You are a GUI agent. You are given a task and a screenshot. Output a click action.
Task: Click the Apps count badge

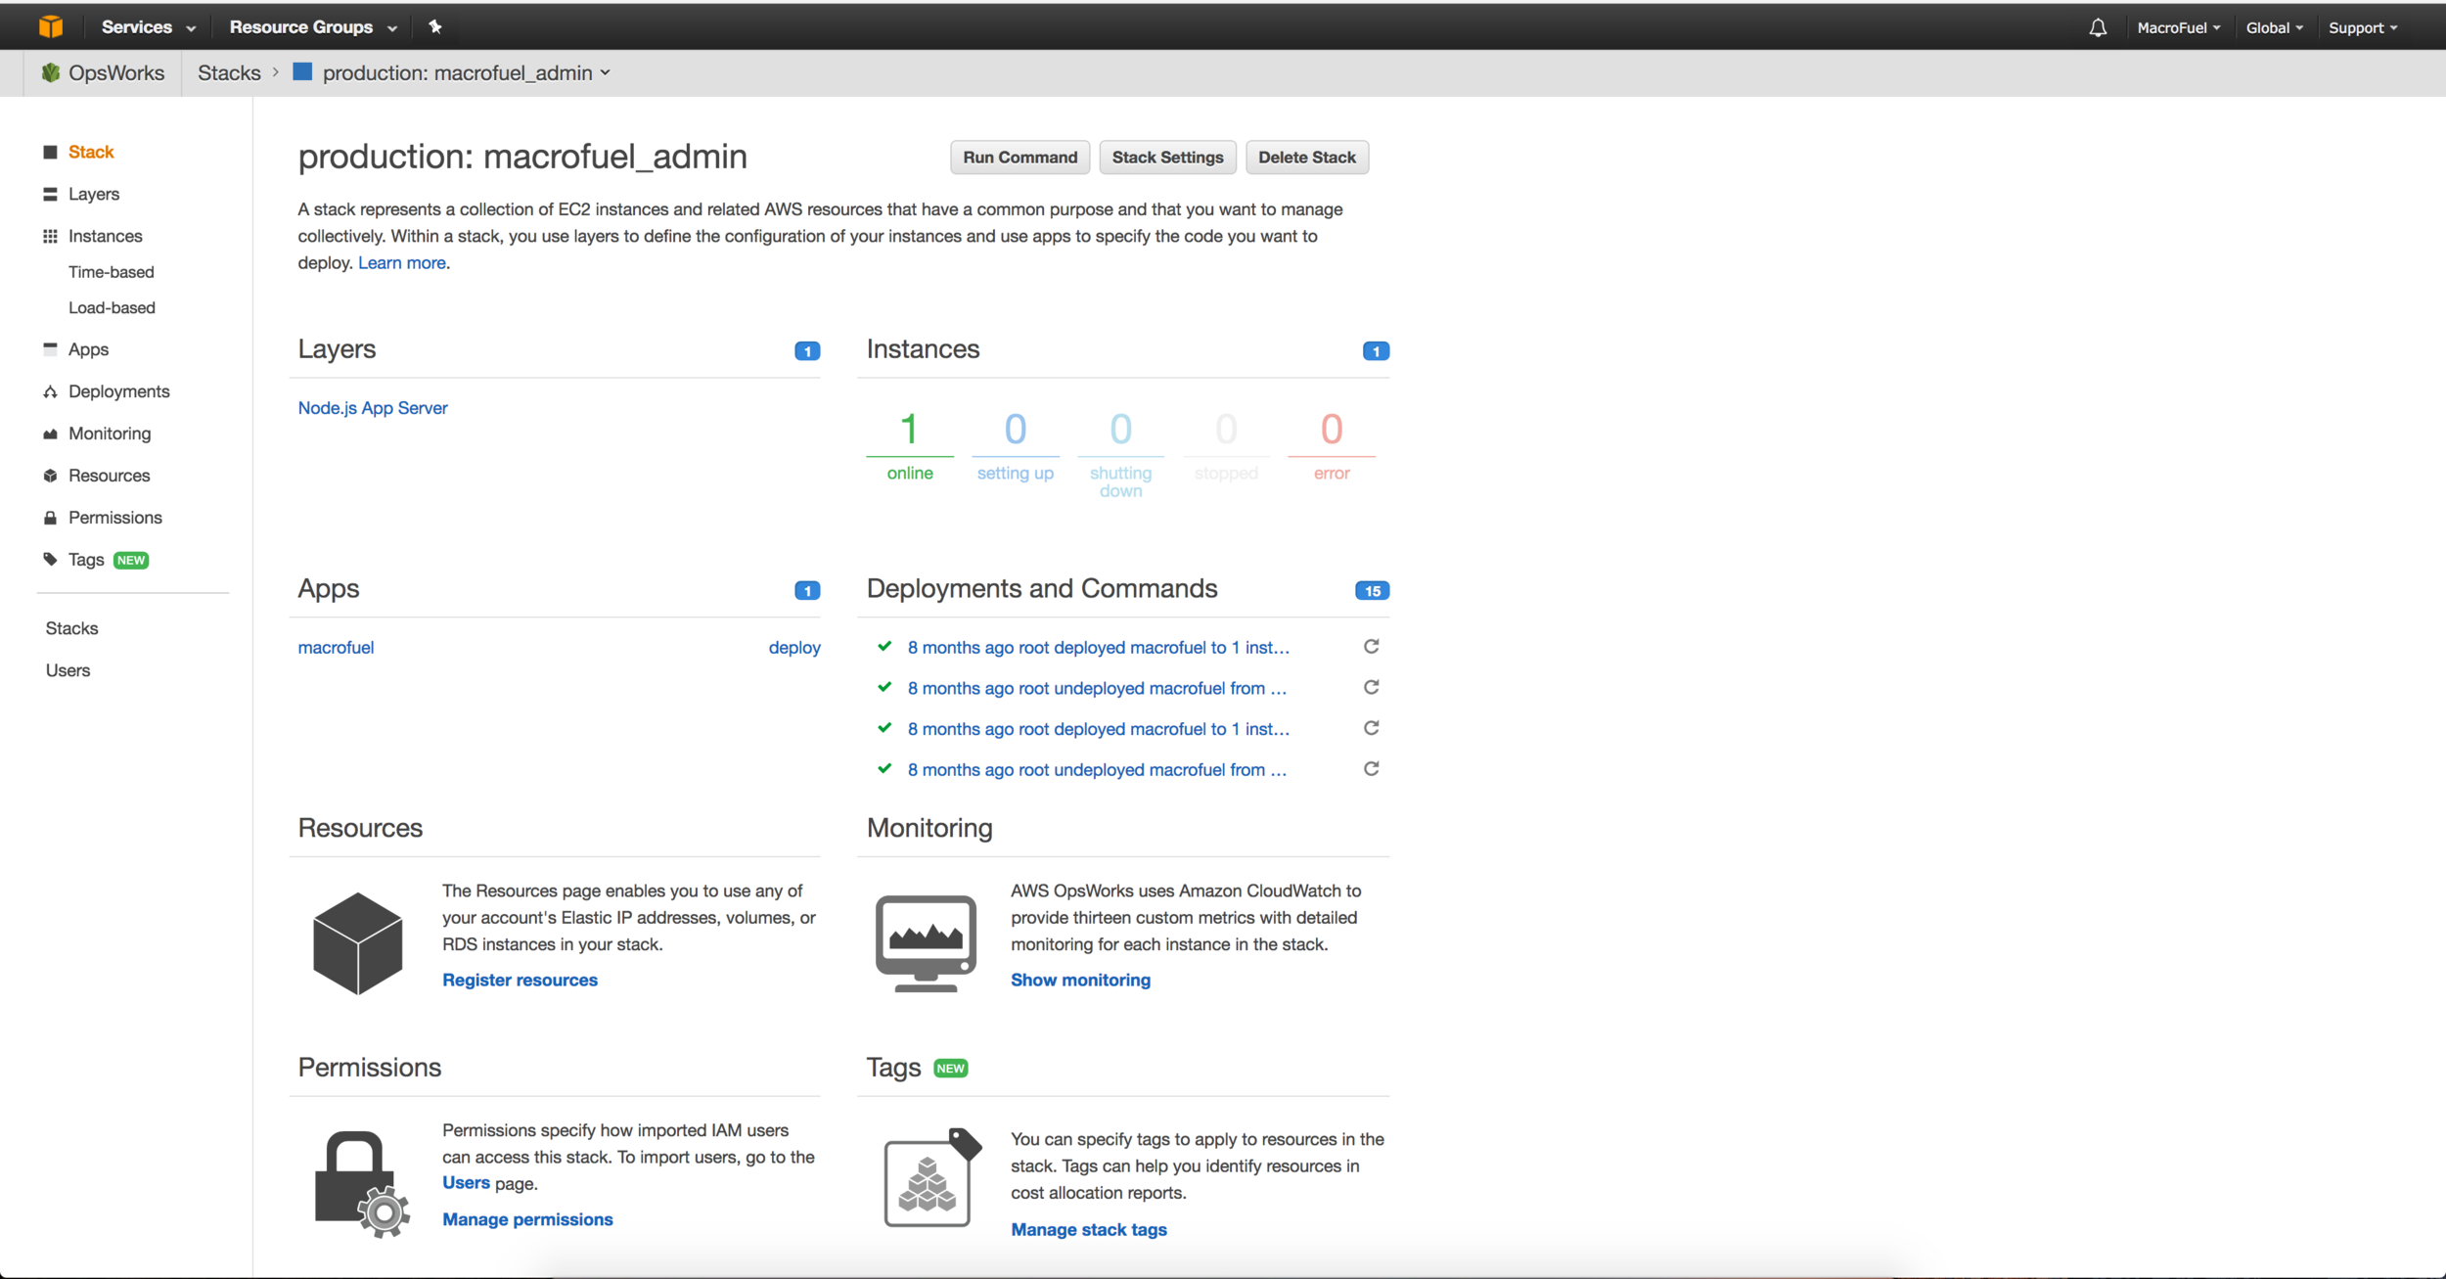tap(807, 590)
